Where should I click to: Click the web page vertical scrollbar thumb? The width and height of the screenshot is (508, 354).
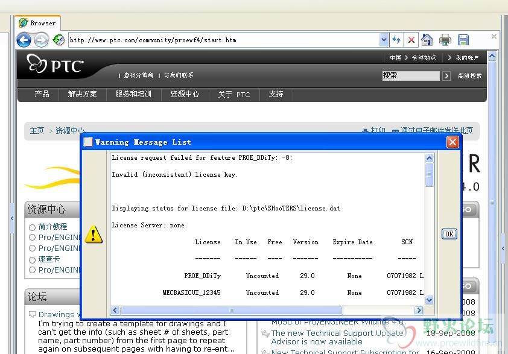(492, 204)
